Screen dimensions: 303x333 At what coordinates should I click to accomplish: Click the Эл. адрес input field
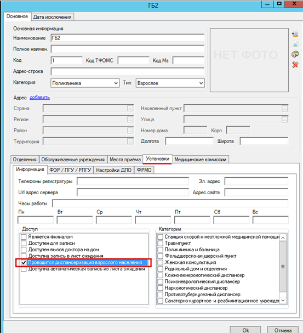[256, 182]
